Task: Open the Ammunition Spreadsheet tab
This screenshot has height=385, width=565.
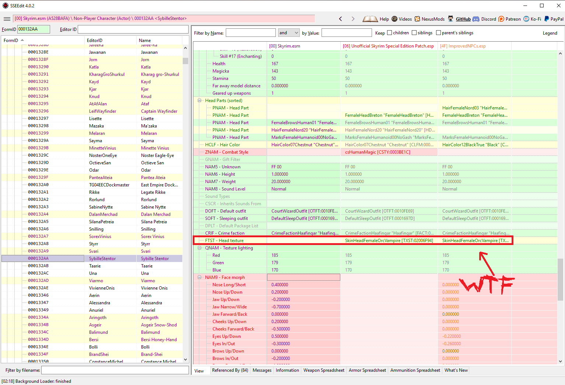Action: click(x=415, y=370)
